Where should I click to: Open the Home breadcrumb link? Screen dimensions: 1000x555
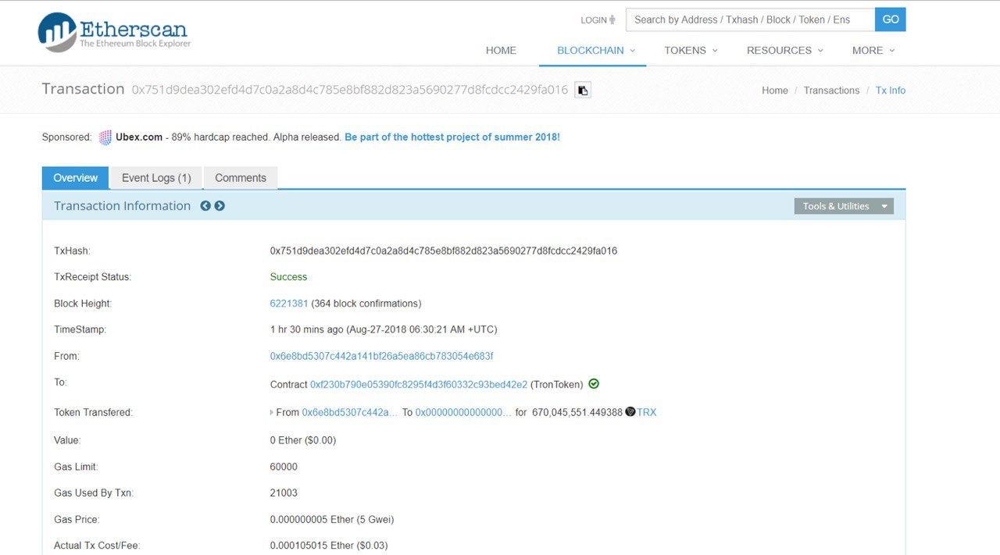775,91
